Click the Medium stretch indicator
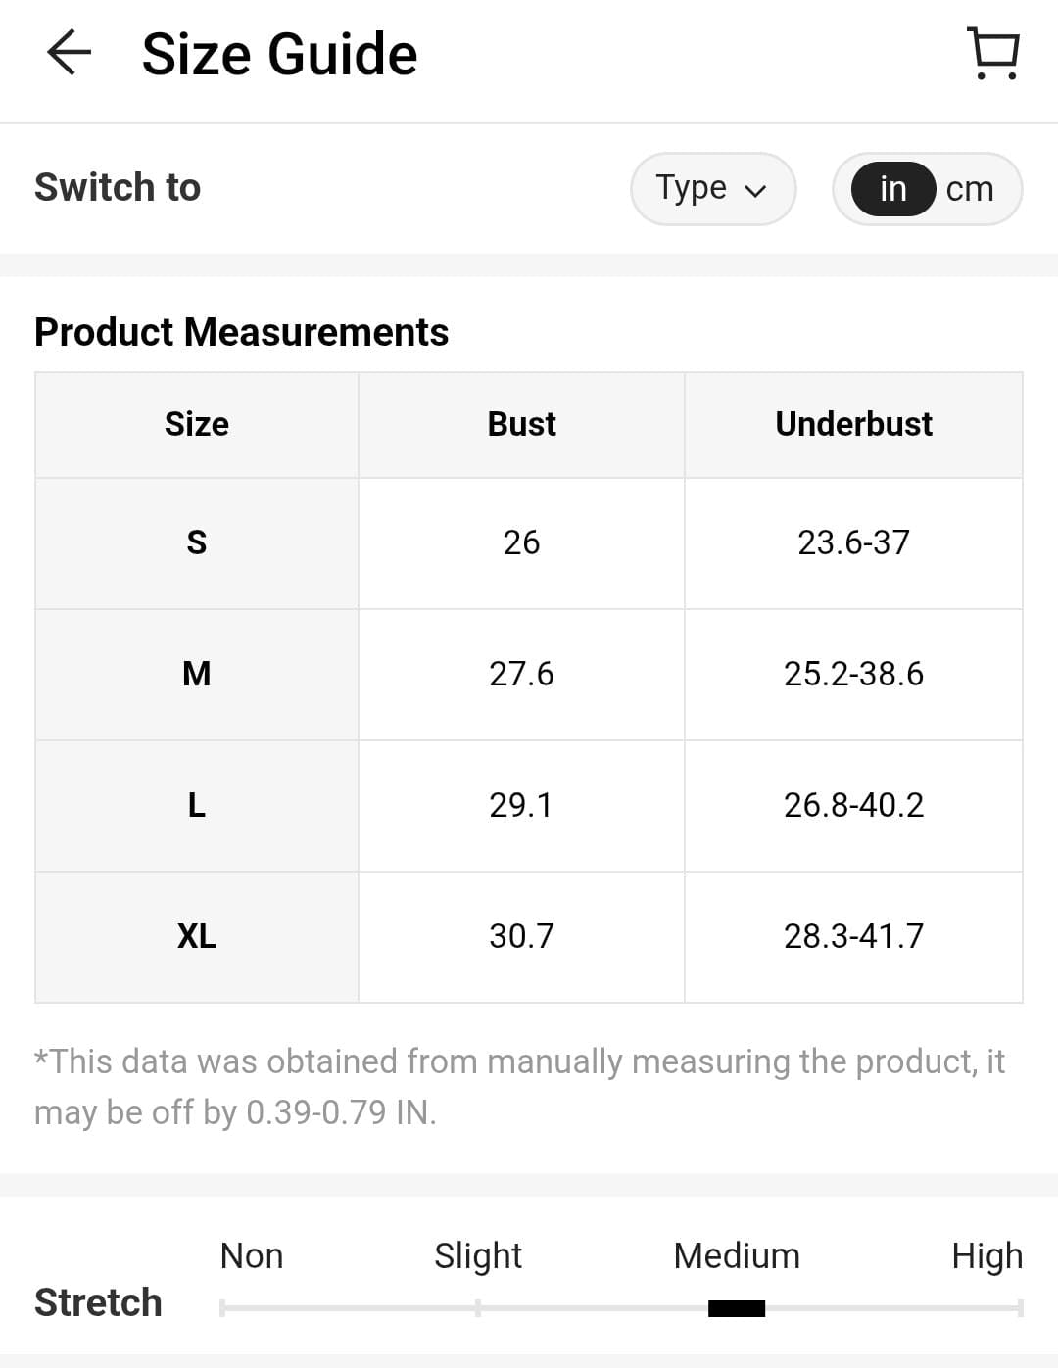 737,1308
